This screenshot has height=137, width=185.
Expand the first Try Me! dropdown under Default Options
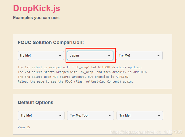click(x=41, y=115)
